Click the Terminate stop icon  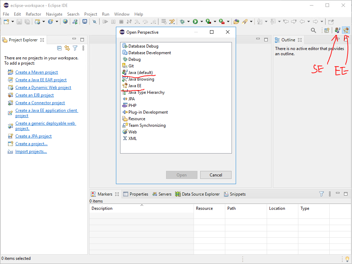[121, 22]
